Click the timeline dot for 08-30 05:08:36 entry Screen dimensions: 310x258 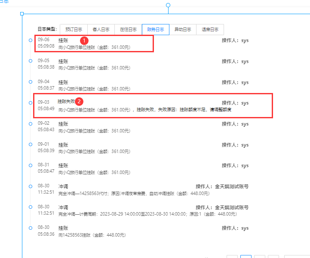pyautogui.click(x=31, y=228)
